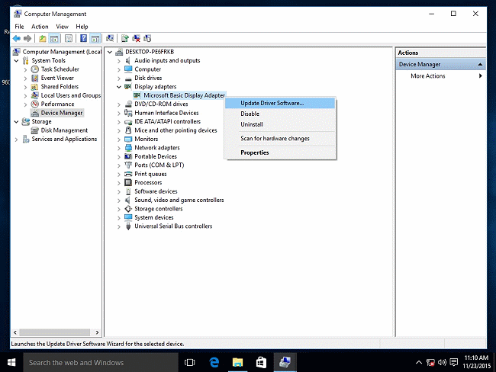Image resolution: width=496 pixels, height=372 pixels.
Task: Click the Update Driver Software toolbar icon
Action: click(124, 38)
